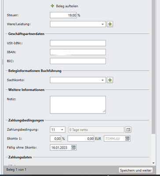Open Fällig ohne Skonto calendar picker
This screenshot has width=160, height=176.
pos(73,147)
